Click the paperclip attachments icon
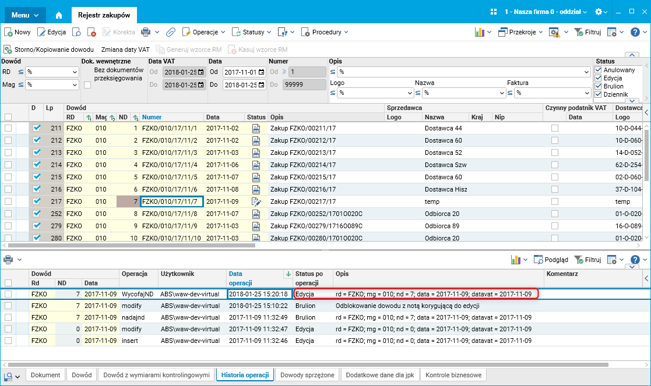 point(171,33)
